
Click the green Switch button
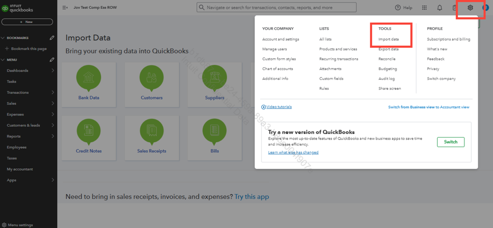click(451, 142)
